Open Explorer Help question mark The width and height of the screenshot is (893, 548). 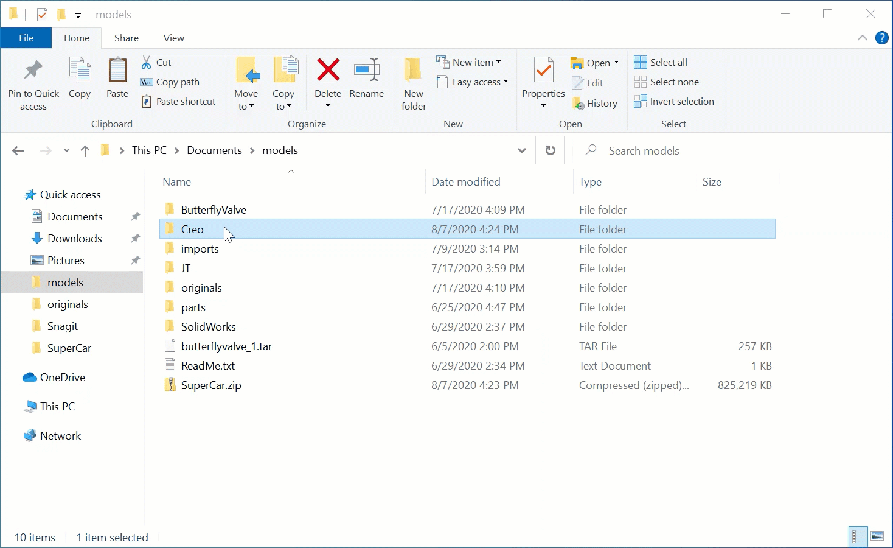[x=881, y=38]
